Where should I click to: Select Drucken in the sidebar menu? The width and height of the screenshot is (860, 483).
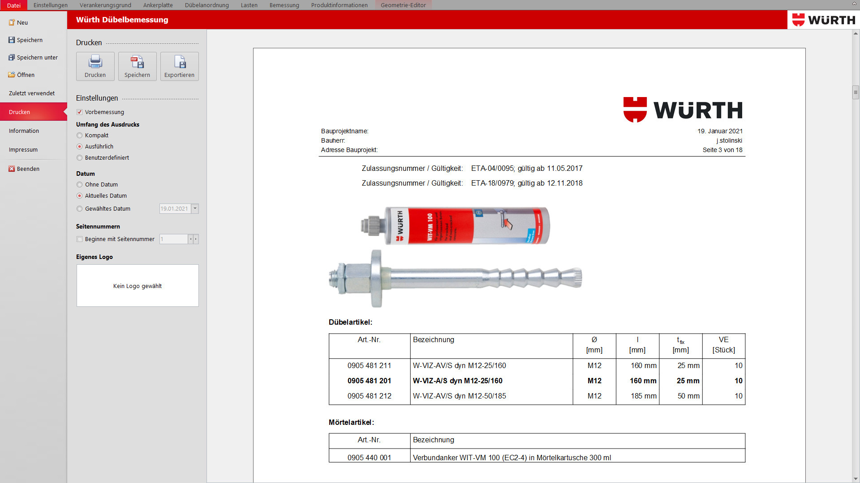coord(34,112)
